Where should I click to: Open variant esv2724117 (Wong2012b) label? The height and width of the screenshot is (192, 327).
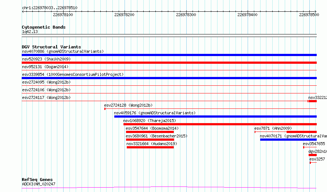click(x=46, y=97)
